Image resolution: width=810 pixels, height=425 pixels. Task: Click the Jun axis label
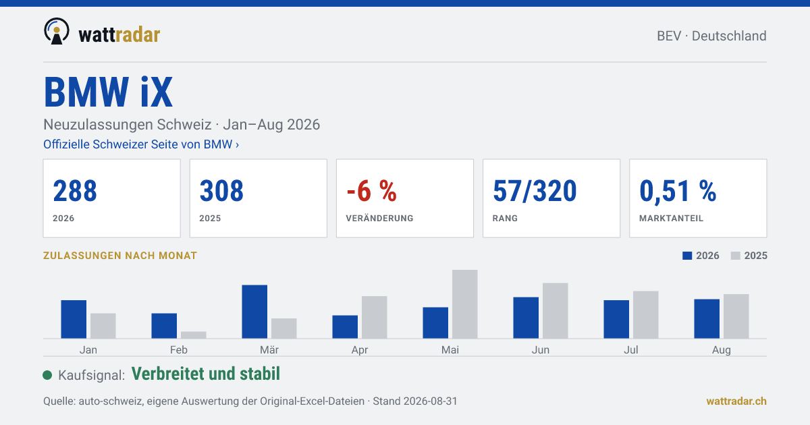(x=541, y=349)
